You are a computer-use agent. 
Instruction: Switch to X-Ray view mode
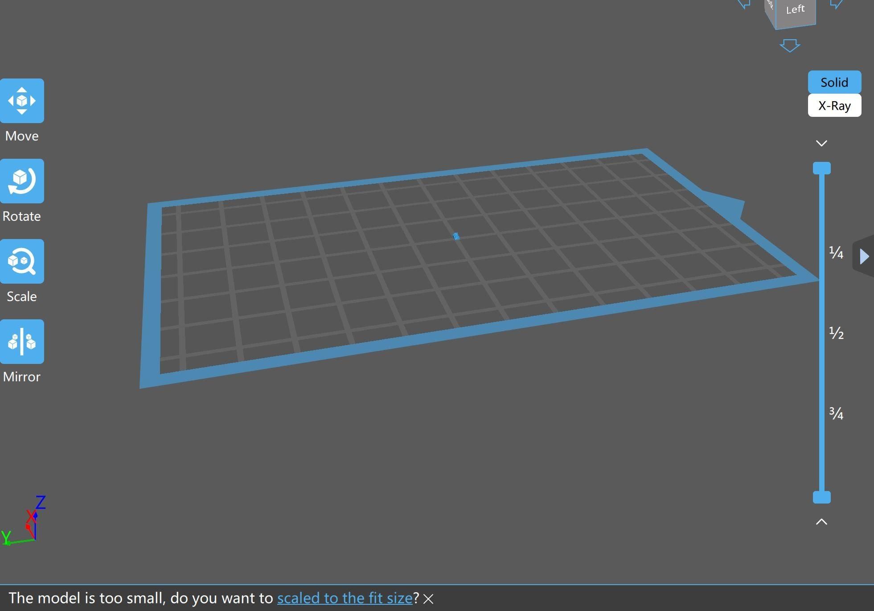click(834, 106)
